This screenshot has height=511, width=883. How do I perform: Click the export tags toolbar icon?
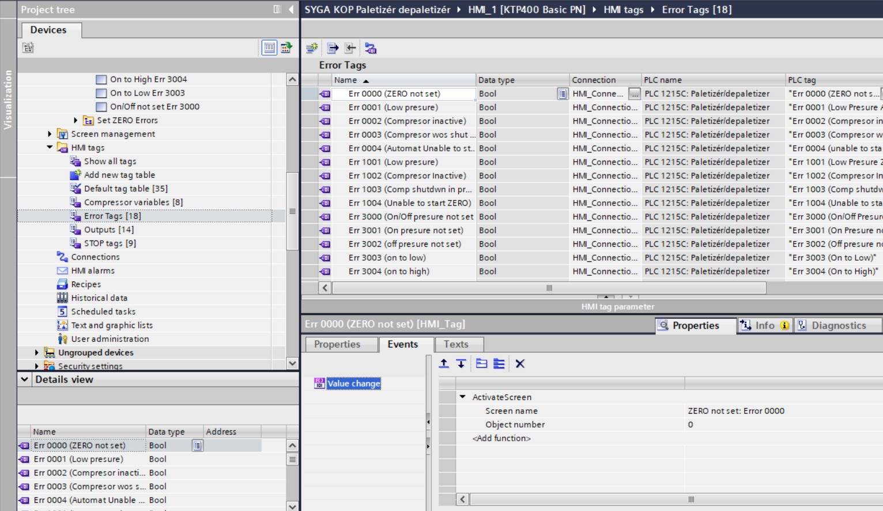[x=333, y=48]
